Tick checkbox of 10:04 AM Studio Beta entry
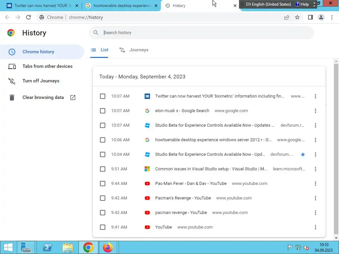The height and width of the screenshot is (254, 339). coord(103,154)
